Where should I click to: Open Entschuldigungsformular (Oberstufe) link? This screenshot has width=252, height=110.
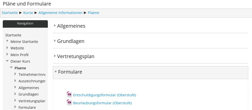(104, 95)
